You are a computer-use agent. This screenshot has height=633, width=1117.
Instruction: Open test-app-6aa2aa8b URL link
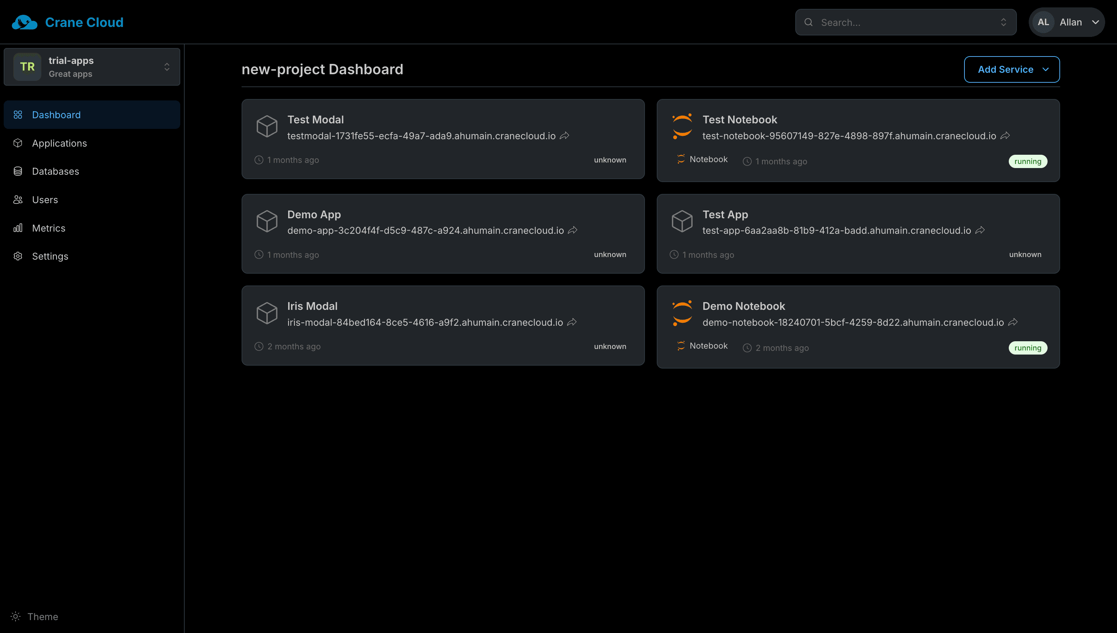click(837, 230)
